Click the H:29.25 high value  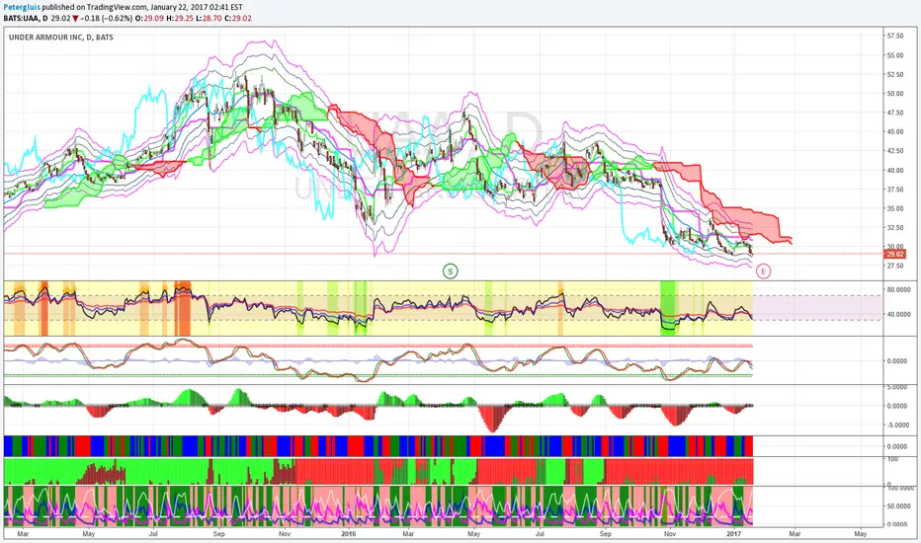point(180,18)
